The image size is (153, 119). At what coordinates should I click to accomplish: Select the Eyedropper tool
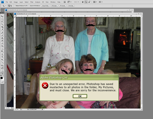2,30
